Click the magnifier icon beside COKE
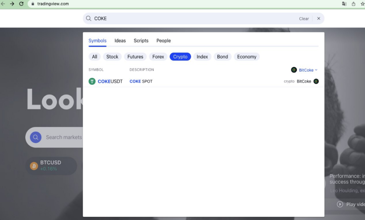This screenshot has height=220, width=365. pyautogui.click(x=88, y=18)
